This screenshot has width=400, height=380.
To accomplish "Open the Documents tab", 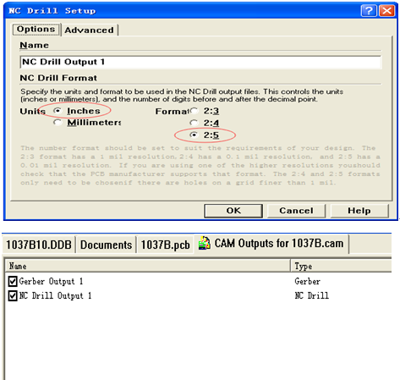I will [106, 245].
